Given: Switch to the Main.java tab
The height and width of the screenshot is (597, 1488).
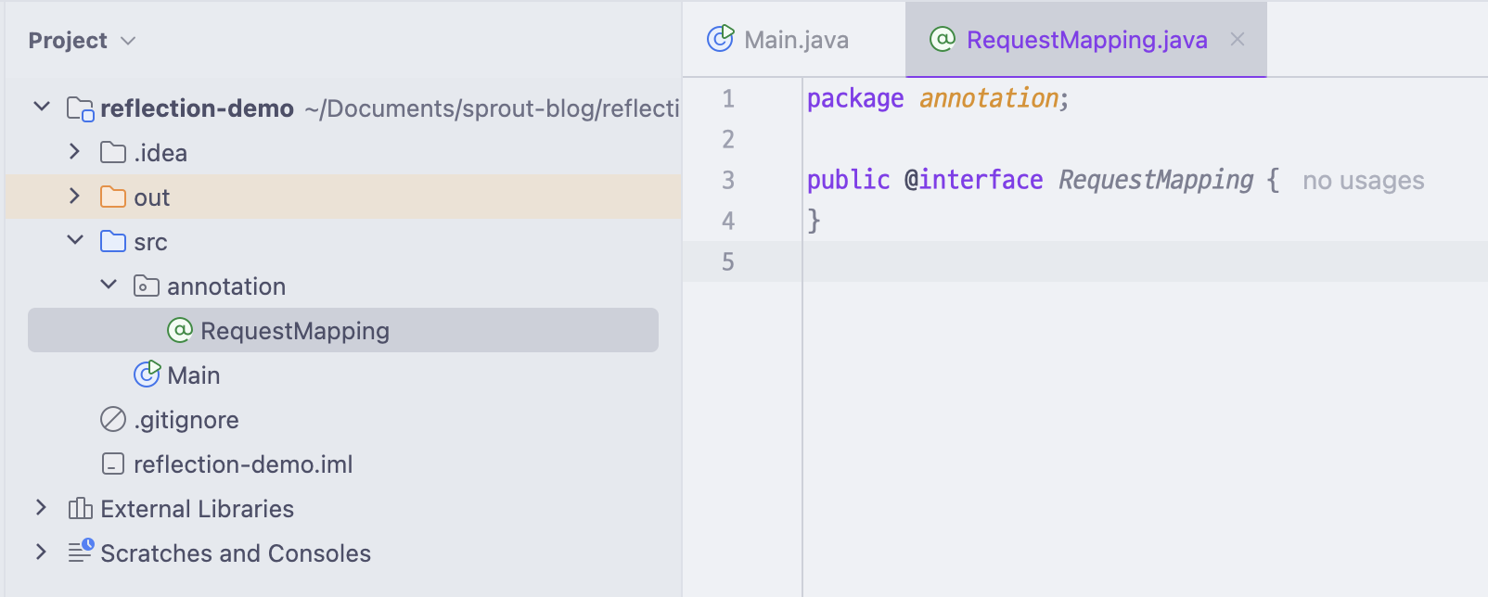Looking at the screenshot, I should tap(795, 40).
